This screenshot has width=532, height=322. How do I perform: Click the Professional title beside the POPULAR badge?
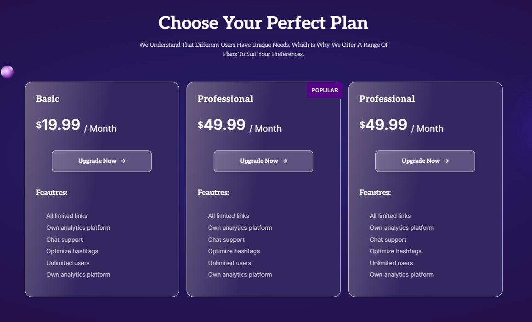click(x=225, y=99)
